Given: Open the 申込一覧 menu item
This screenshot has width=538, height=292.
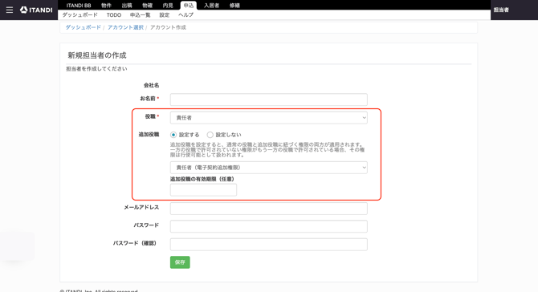Looking at the screenshot, I should pos(140,15).
